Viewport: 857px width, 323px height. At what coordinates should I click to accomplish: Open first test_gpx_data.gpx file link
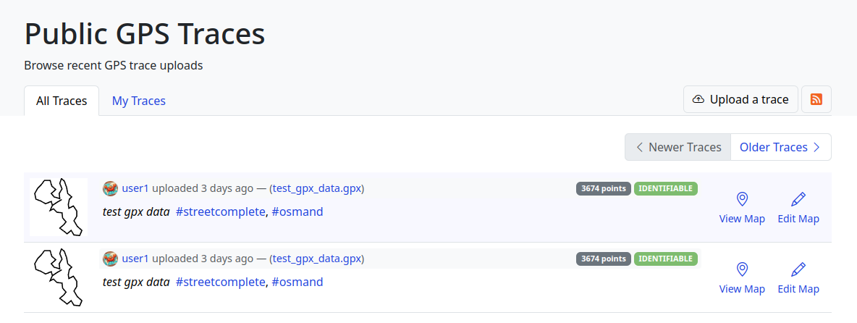(316, 188)
